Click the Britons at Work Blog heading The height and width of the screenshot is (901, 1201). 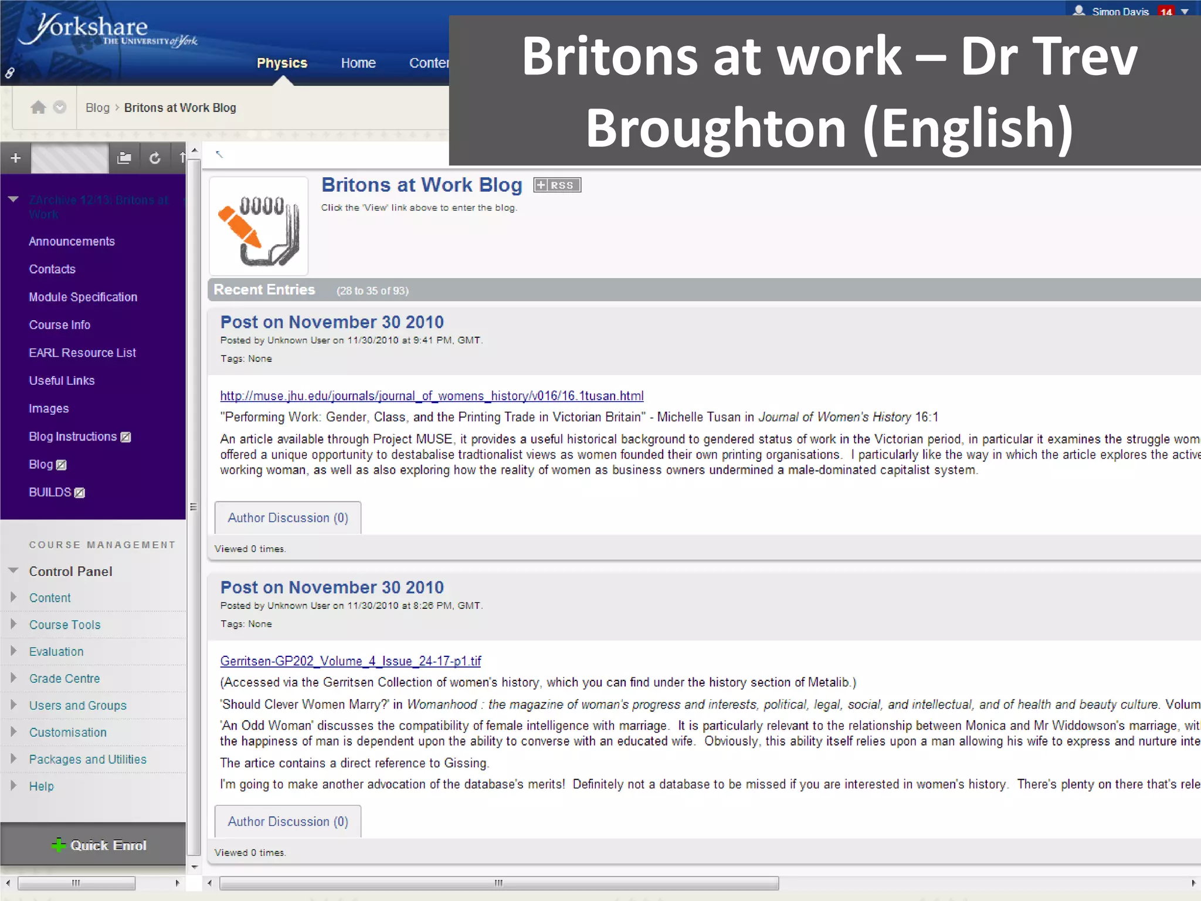click(x=422, y=185)
